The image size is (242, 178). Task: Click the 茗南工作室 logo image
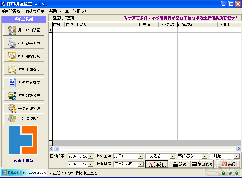click(24, 140)
